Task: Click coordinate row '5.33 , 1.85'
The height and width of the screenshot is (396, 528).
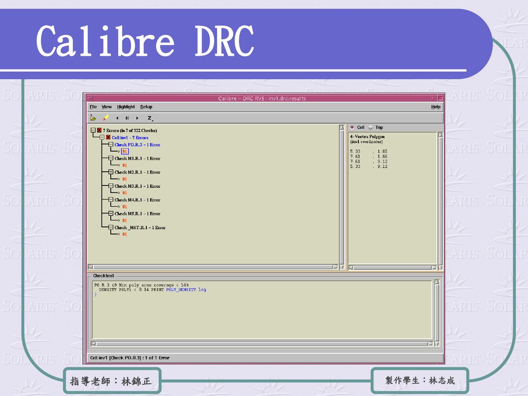Action: click(x=369, y=152)
